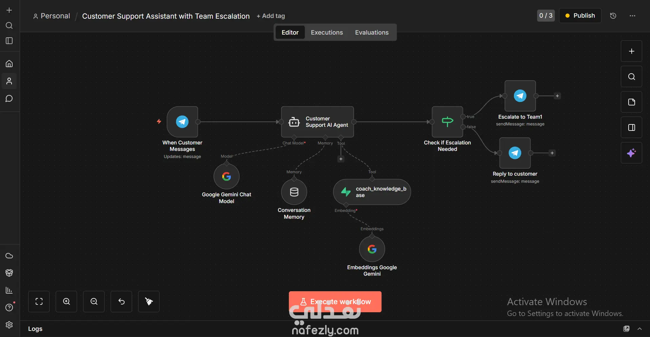This screenshot has height=337, width=650.
Task: Pop out the Logs panel
Action: (626, 329)
